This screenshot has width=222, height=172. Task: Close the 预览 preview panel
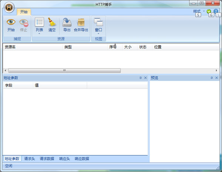click(x=216, y=78)
